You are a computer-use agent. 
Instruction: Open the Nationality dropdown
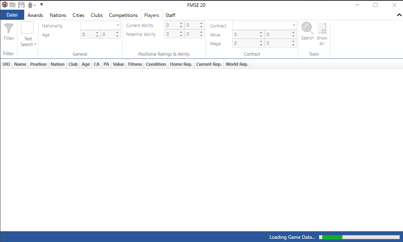pos(100,25)
